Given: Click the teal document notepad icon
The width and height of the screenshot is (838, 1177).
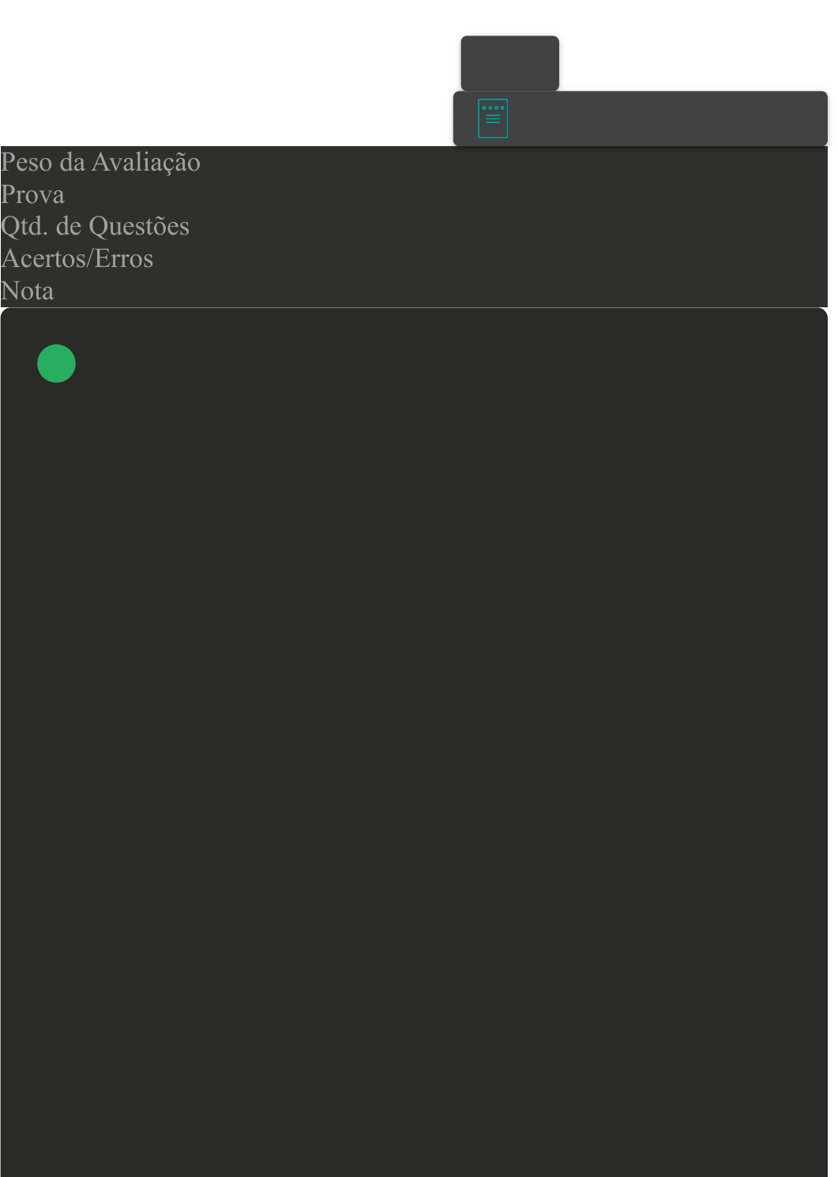Looking at the screenshot, I should tap(493, 118).
